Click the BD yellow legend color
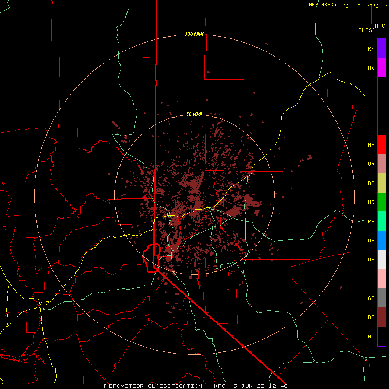This screenshot has height=389, width=389. coord(382,183)
